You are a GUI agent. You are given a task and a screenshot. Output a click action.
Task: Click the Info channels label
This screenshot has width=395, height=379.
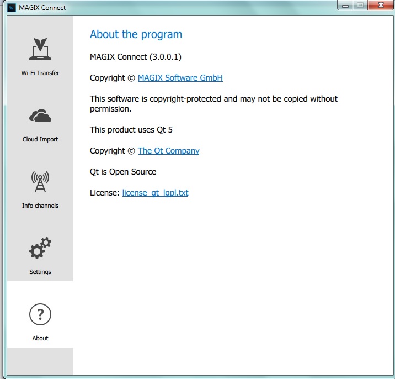pyautogui.click(x=40, y=206)
